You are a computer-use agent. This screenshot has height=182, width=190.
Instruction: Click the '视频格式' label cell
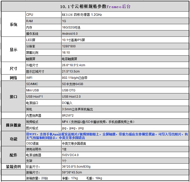[x=43, y=122]
